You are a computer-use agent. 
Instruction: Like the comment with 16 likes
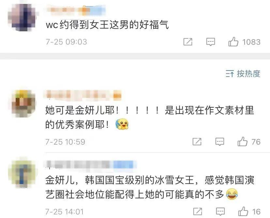(x=243, y=211)
